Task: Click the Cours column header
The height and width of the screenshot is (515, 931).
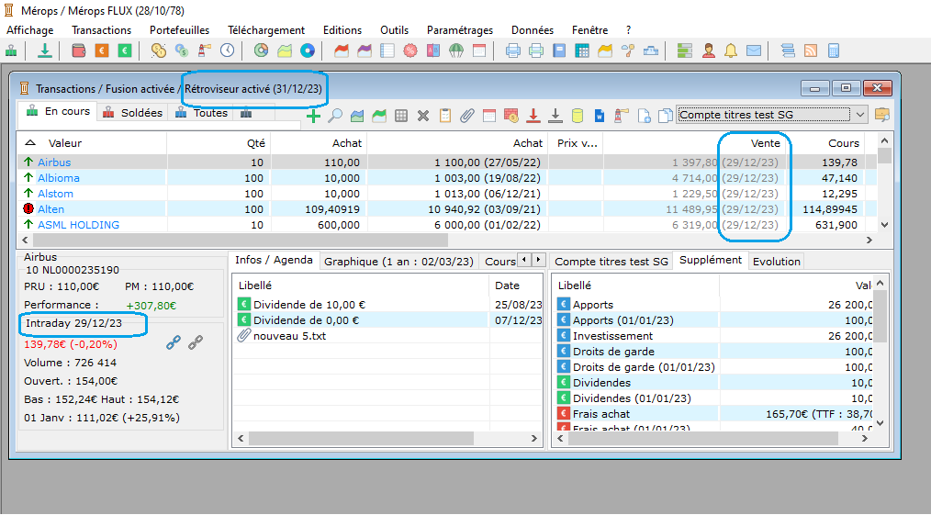Action: tap(827, 143)
